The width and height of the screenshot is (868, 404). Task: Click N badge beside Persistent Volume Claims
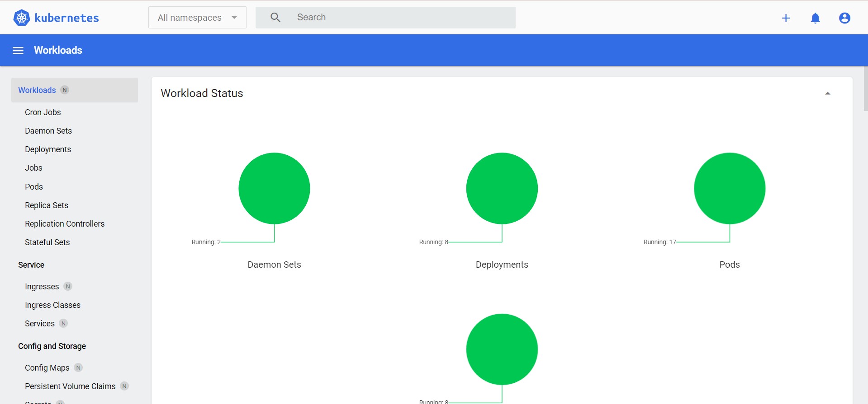pos(124,386)
